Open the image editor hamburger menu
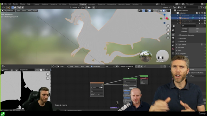This screenshot has height=116, width=207. (x=12, y=70)
